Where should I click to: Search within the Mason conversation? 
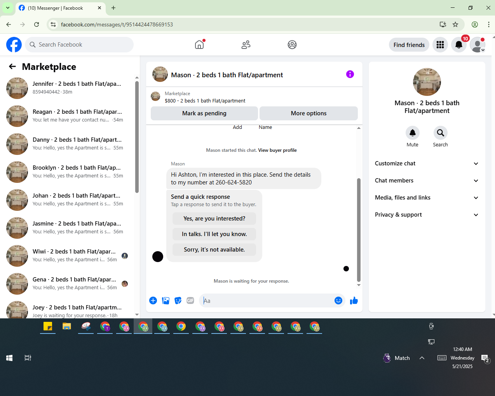click(441, 133)
